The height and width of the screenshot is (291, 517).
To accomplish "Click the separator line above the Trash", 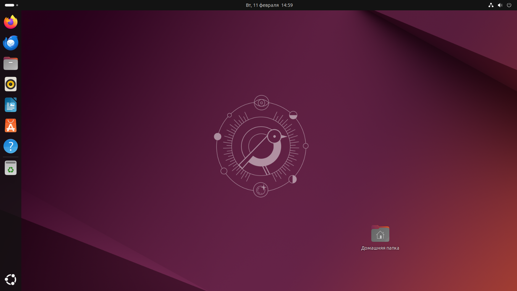I will (11, 157).
